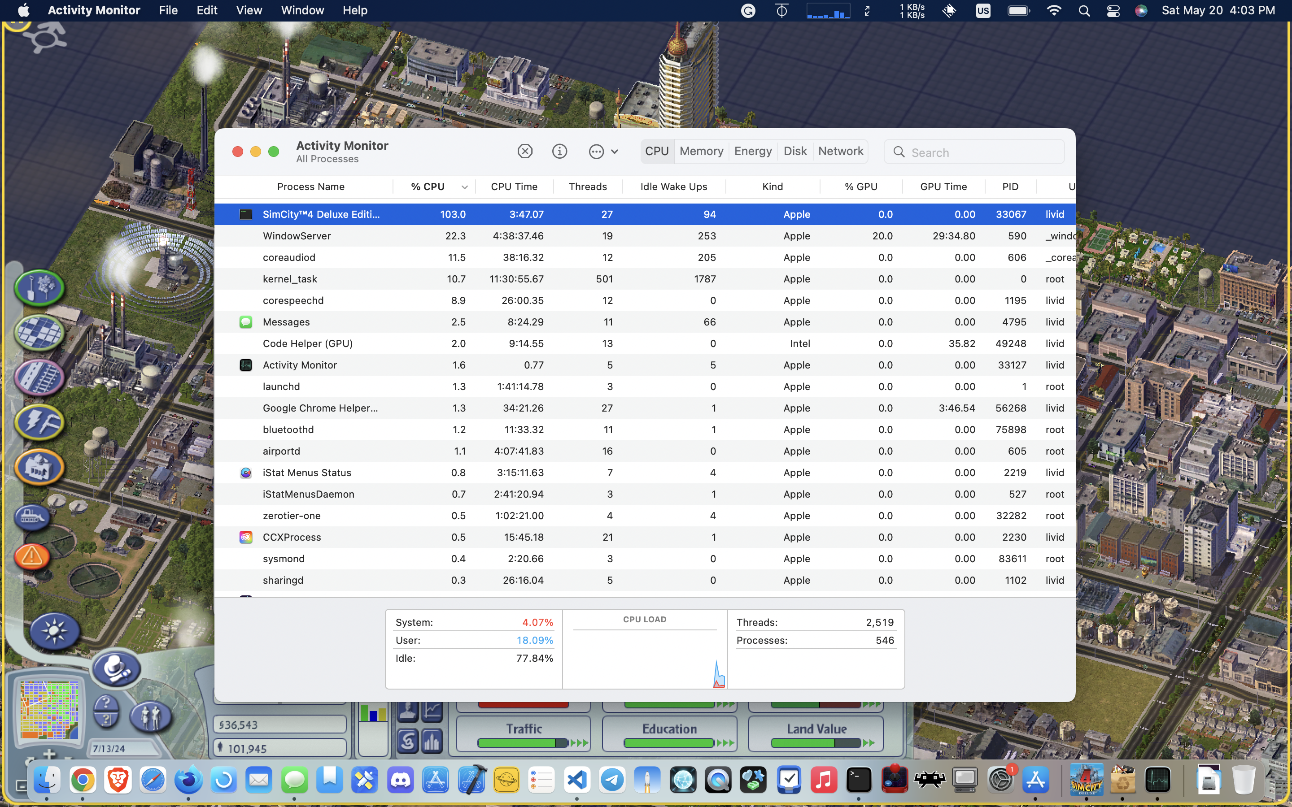Click SimCity budget simoleon icon button
1292x807 pixels.
tap(408, 742)
